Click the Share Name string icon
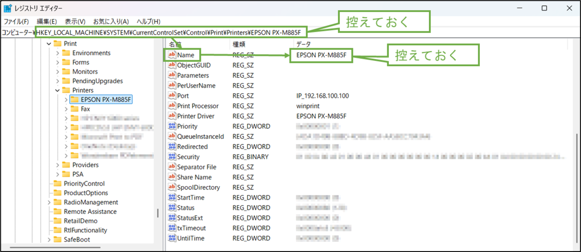 172,177
